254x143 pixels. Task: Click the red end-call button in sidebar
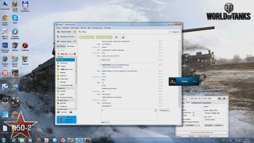coord(75,54)
